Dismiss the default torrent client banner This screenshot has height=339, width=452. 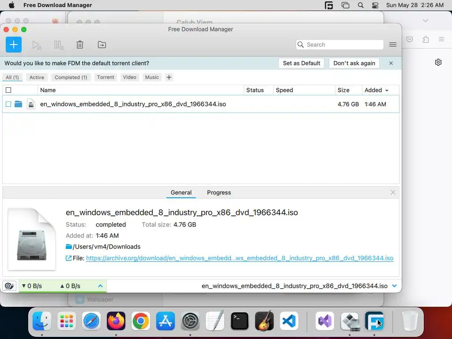tap(391, 63)
